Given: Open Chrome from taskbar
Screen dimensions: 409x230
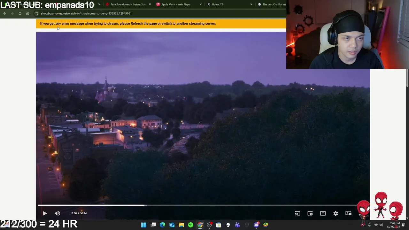Looking at the screenshot, I should (x=200, y=225).
